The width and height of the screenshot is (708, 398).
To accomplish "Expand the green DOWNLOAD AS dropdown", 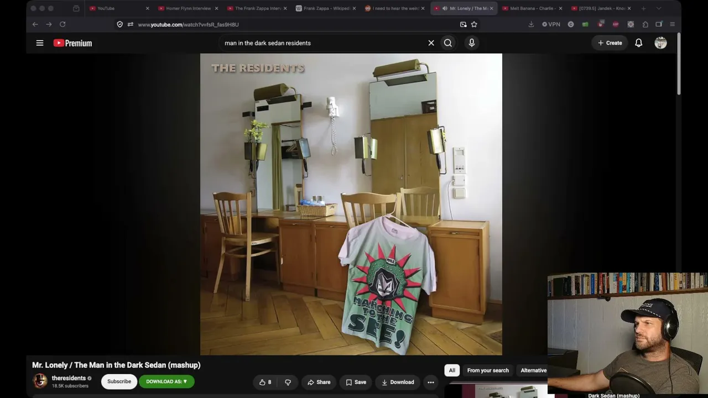I will [x=166, y=381].
